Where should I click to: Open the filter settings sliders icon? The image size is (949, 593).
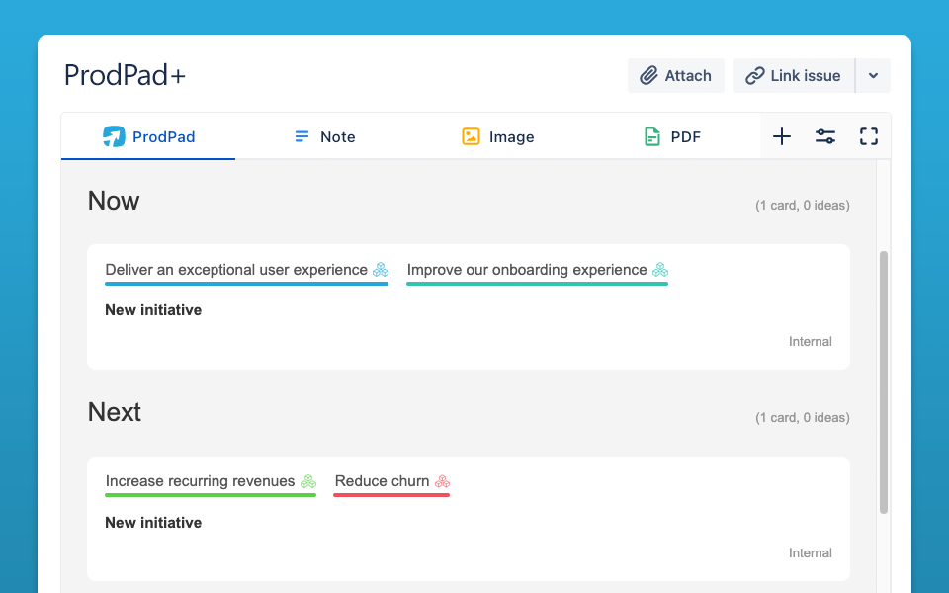(824, 136)
